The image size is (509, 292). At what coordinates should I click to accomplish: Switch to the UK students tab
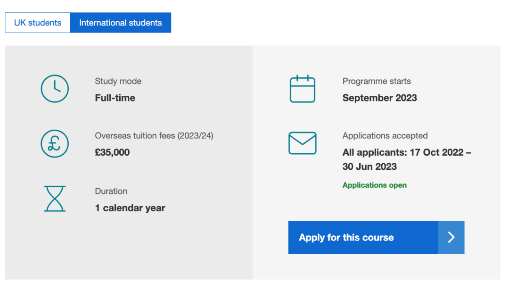pos(38,23)
